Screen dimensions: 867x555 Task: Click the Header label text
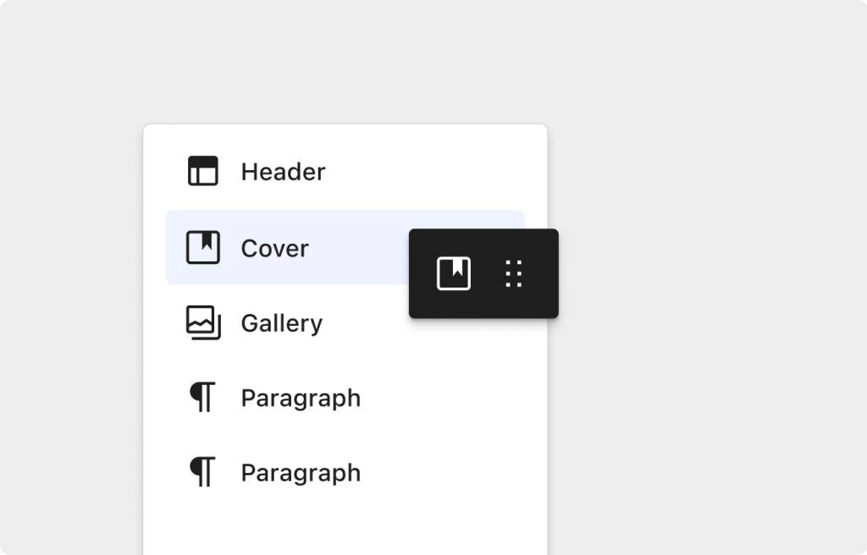(284, 172)
